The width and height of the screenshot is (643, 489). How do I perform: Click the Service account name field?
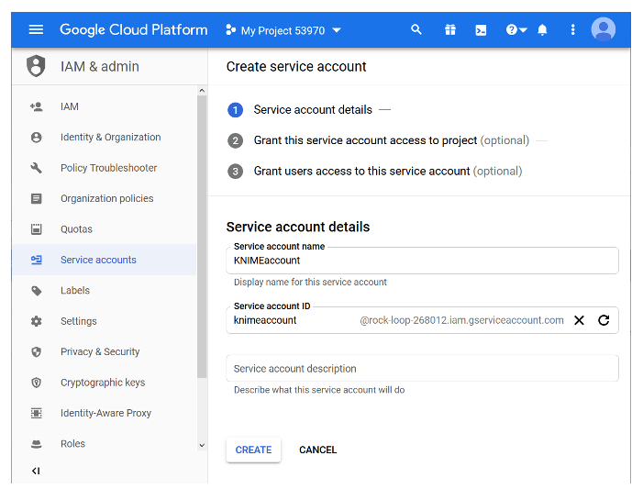[x=422, y=261]
